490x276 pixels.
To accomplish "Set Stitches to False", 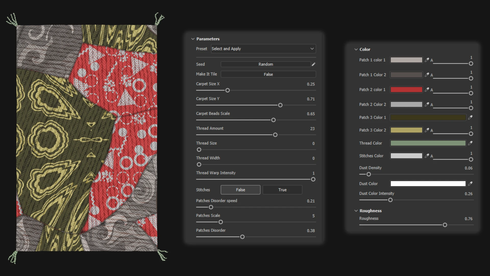I will [x=240, y=190].
